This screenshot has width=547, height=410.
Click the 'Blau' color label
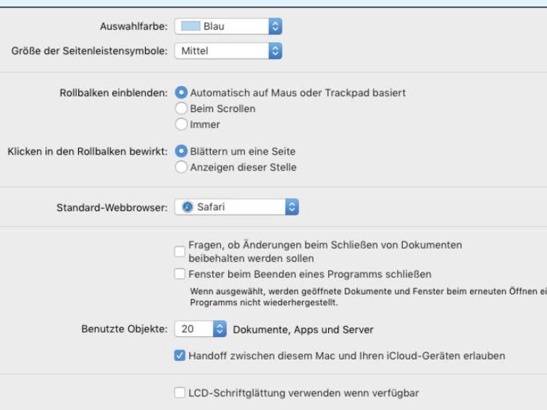(x=214, y=27)
